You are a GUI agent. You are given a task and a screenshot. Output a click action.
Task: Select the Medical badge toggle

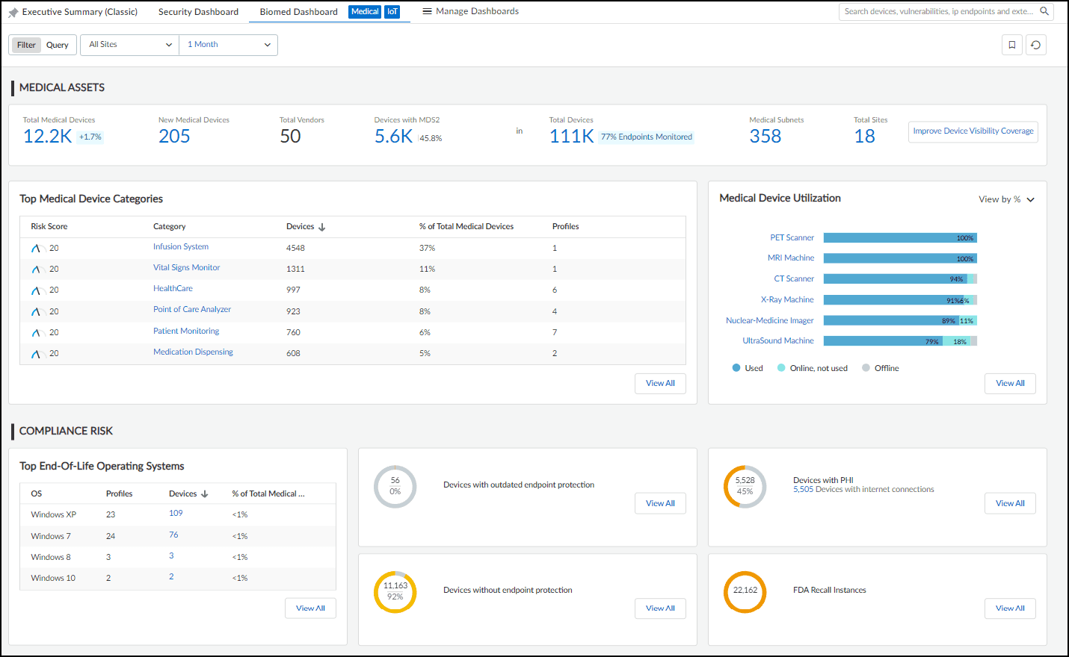pos(365,12)
